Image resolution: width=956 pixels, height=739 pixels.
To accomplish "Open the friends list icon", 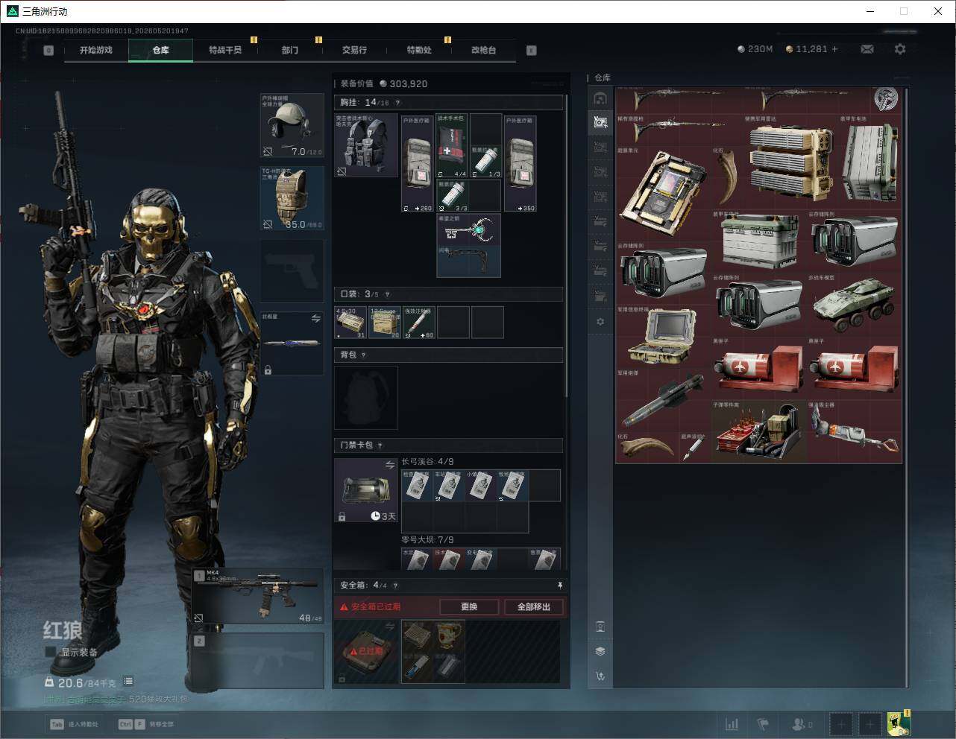I will [801, 723].
